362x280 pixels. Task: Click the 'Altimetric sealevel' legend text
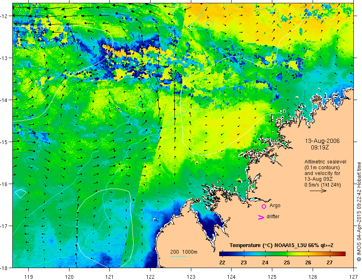click(325, 162)
